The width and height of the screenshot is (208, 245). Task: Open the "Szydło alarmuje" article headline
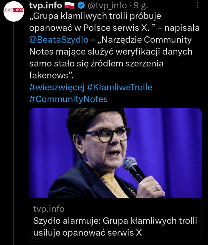[x=115, y=221]
